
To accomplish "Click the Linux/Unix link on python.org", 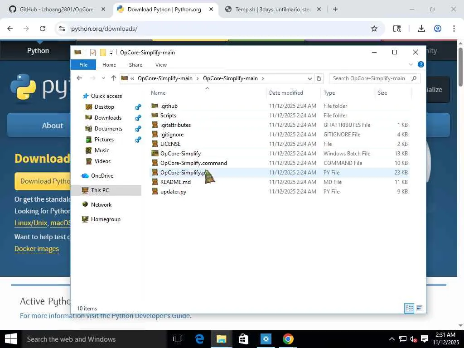I will pos(31,222).
